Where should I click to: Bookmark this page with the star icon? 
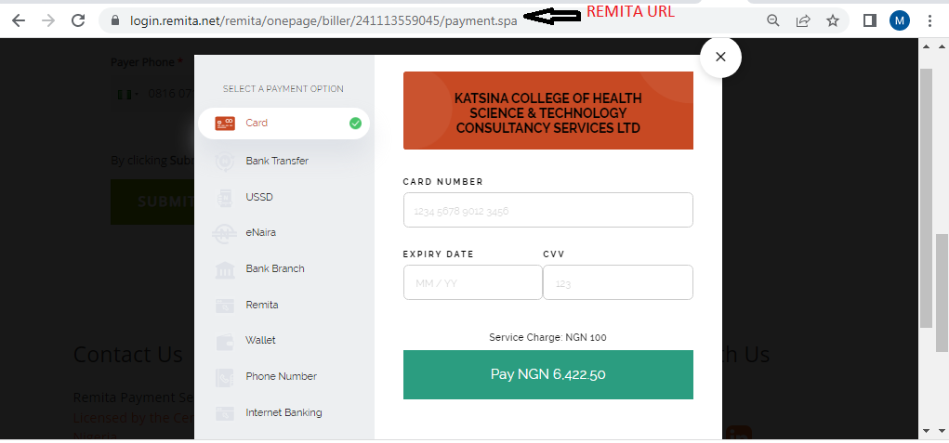[833, 20]
